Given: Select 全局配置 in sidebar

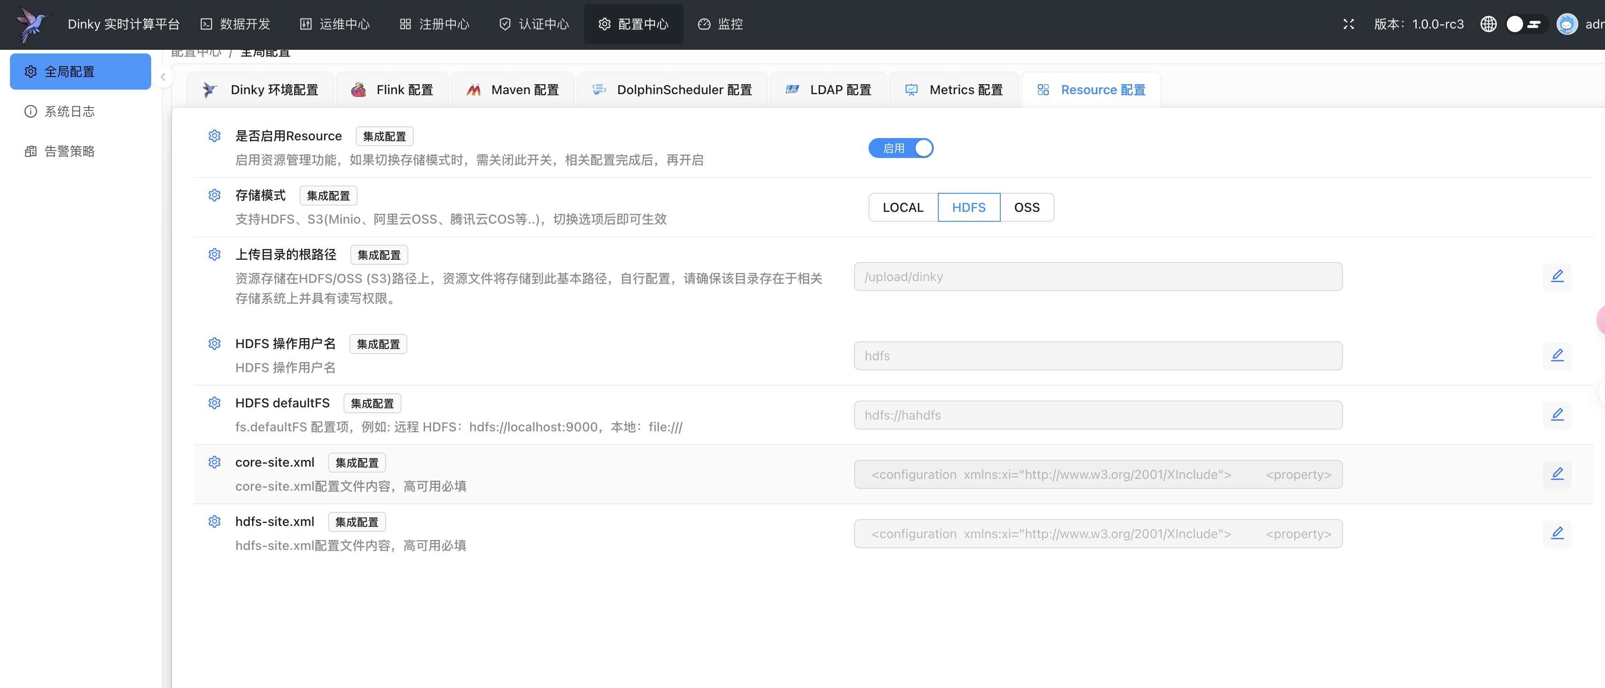Looking at the screenshot, I should pyautogui.click(x=81, y=72).
